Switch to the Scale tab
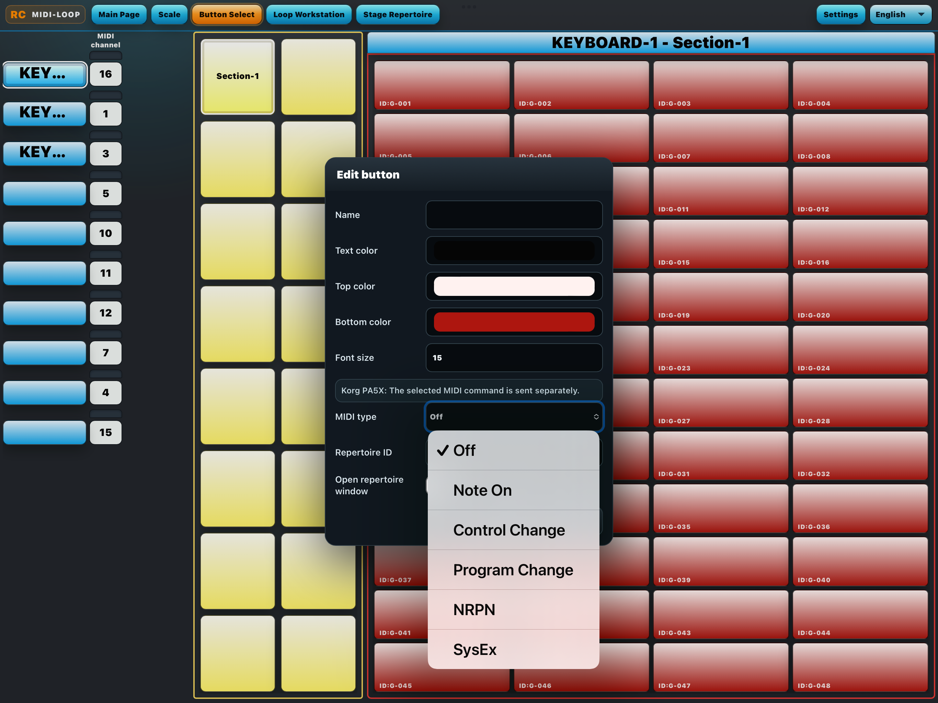 169,14
